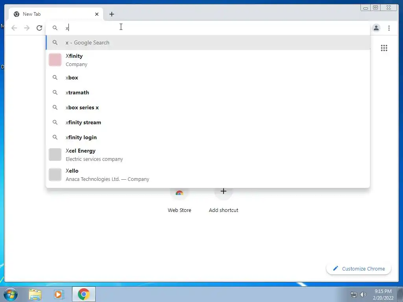403x302 pixels.
Task: Select the Xcel Energy suggestion
Action: click(x=208, y=155)
